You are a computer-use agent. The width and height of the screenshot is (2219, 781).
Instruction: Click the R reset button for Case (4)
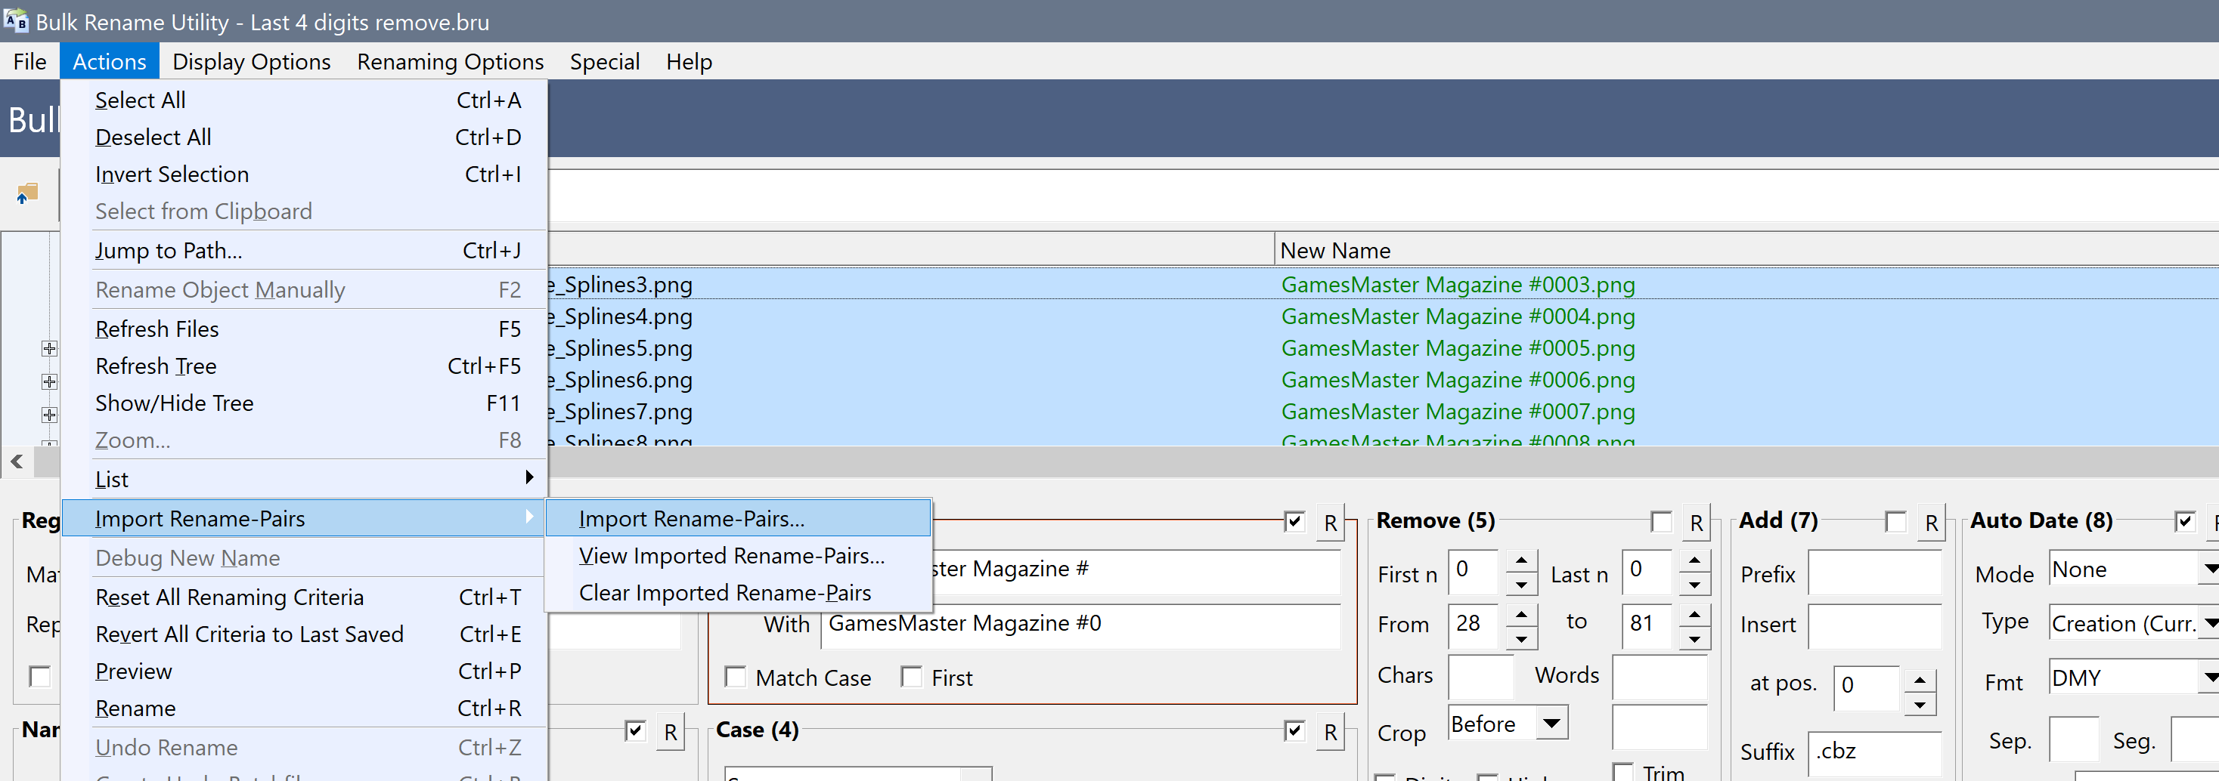[x=1331, y=732]
